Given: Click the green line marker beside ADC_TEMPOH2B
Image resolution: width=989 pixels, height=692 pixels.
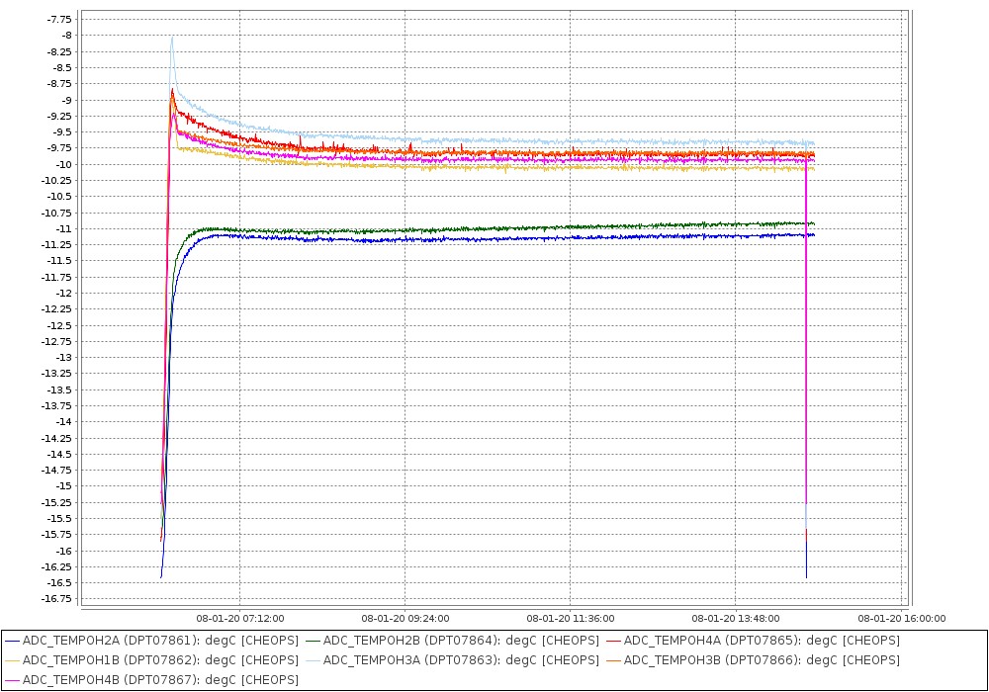Looking at the screenshot, I should pos(314,641).
